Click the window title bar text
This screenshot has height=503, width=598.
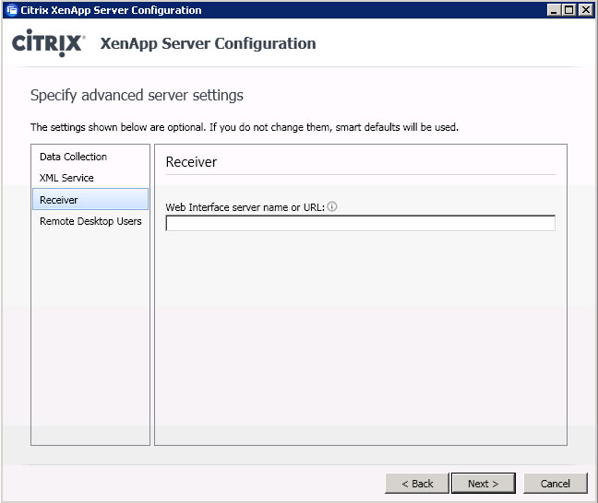pyautogui.click(x=111, y=10)
